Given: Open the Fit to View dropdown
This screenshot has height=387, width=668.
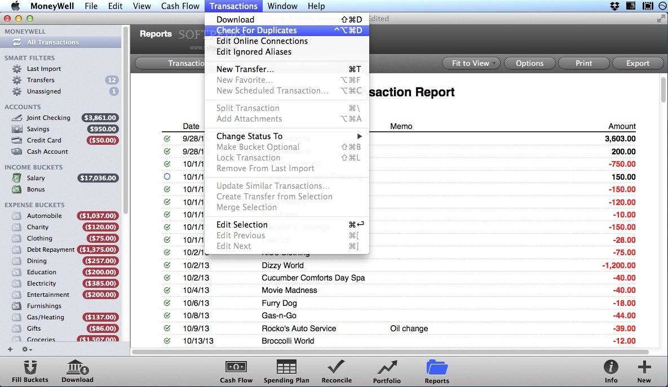Looking at the screenshot, I should [471, 63].
